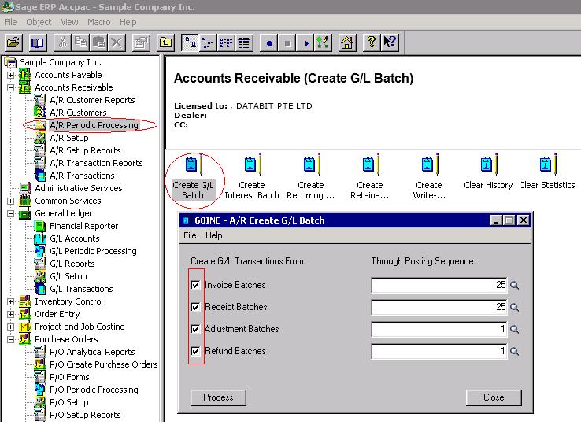581x436 pixels.
Task: Open the Clear History icon
Action: tap(488, 172)
